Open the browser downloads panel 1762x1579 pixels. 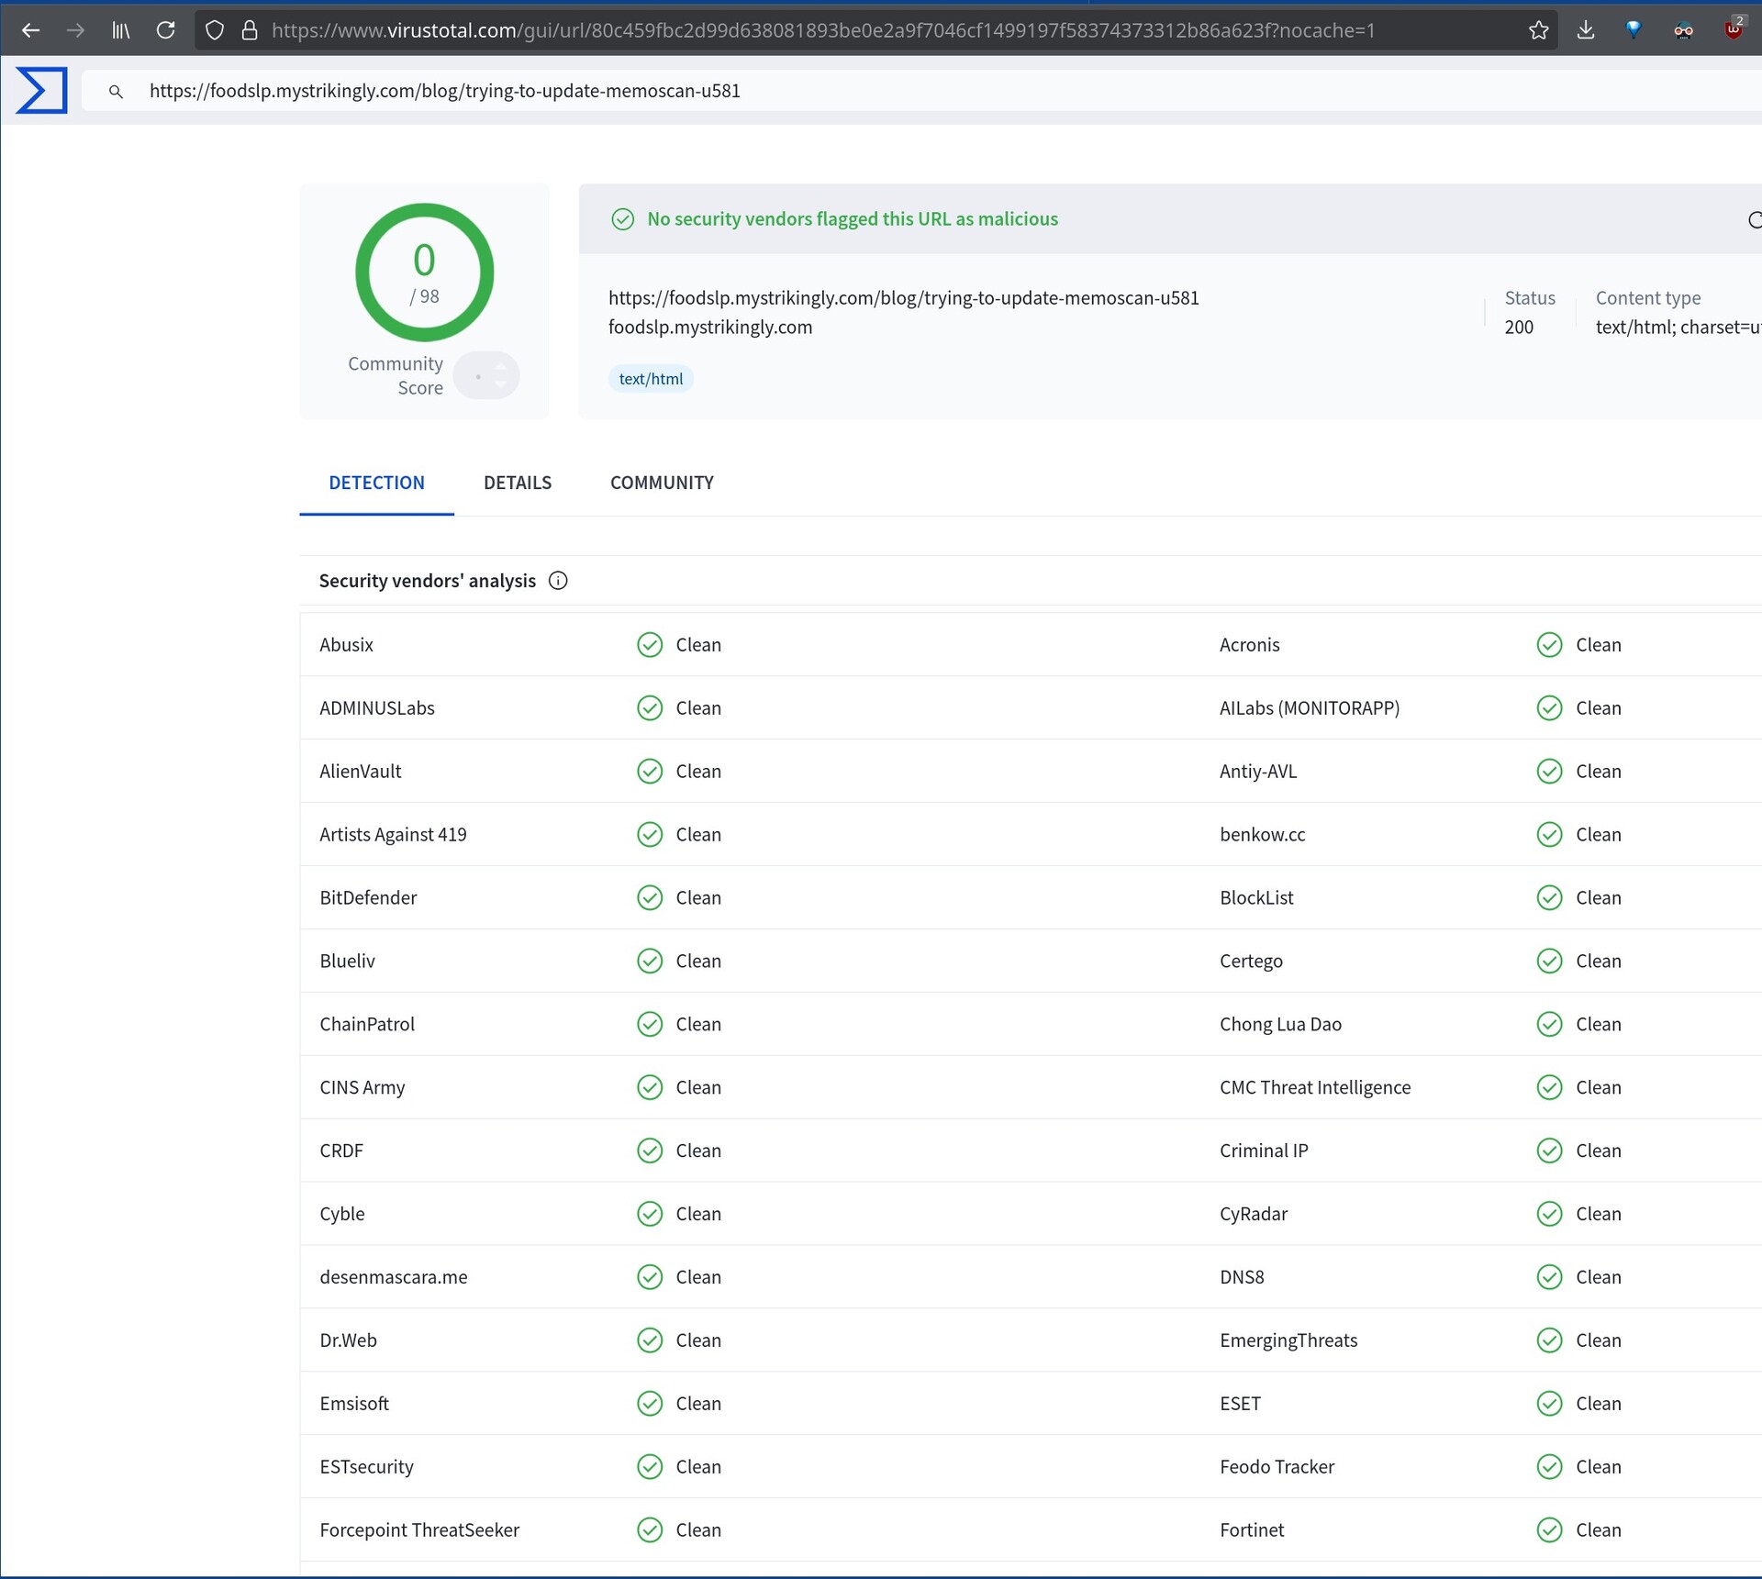pyautogui.click(x=1586, y=30)
